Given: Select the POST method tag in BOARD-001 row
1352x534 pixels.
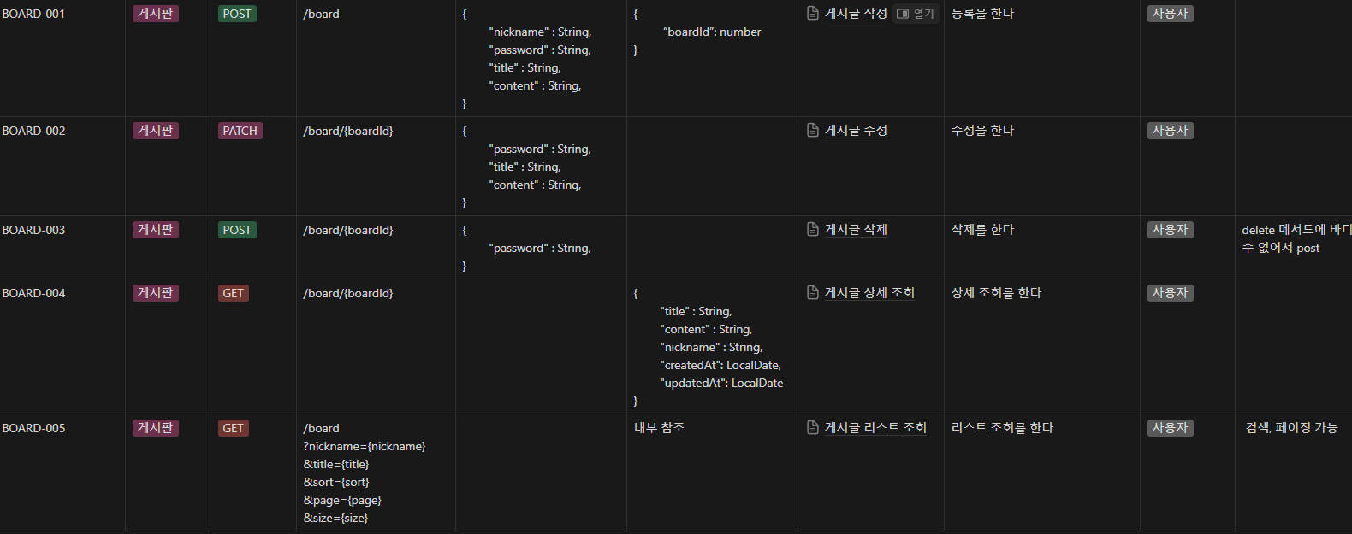Looking at the screenshot, I should point(237,14).
